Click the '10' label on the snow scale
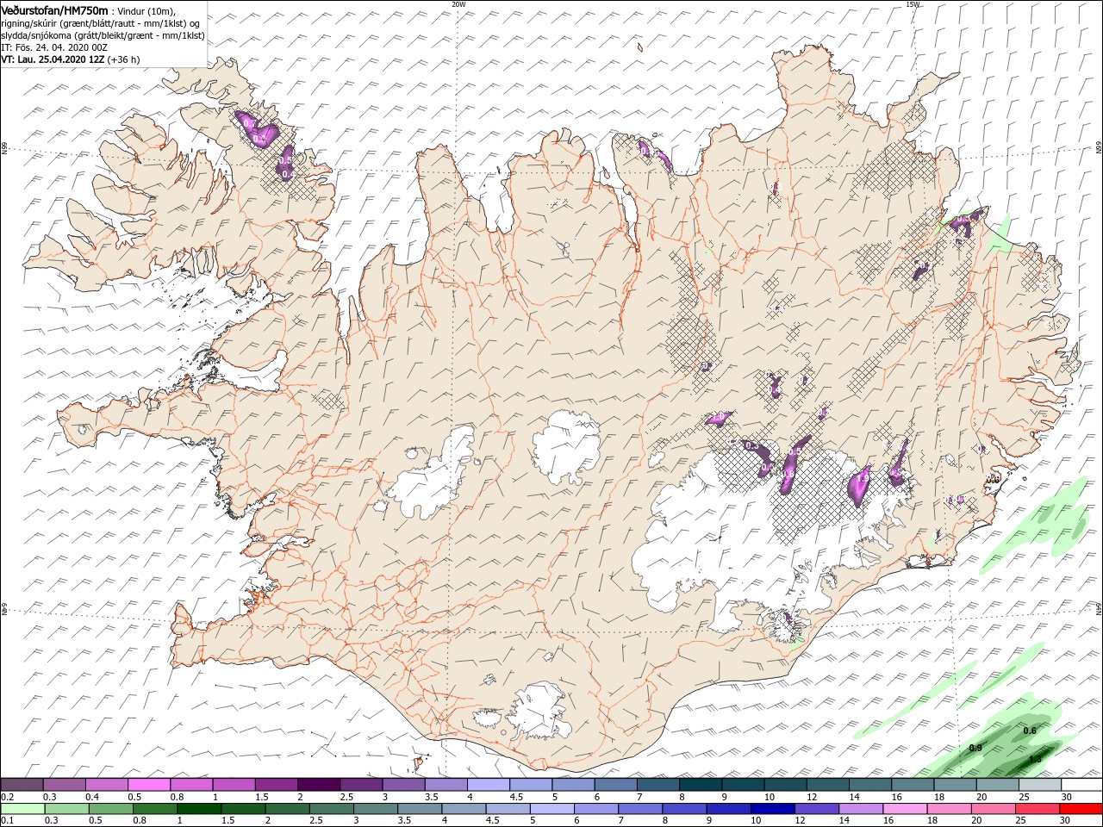Screen dimensions: 1103x827 tap(769, 797)
